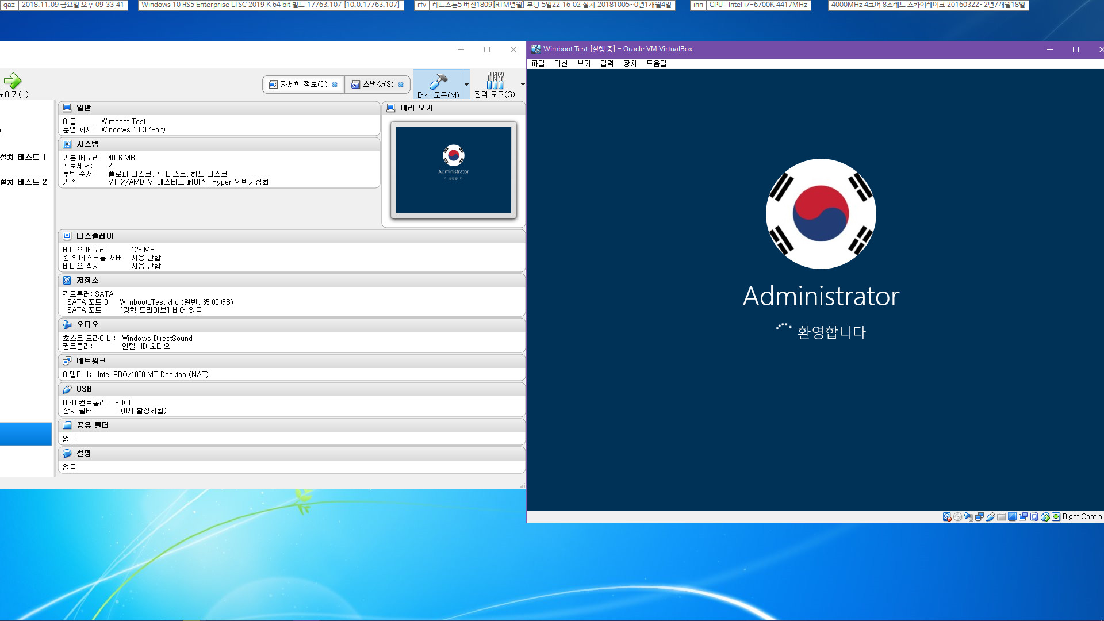Click shared folders status icon

(x=1002, y=517)
